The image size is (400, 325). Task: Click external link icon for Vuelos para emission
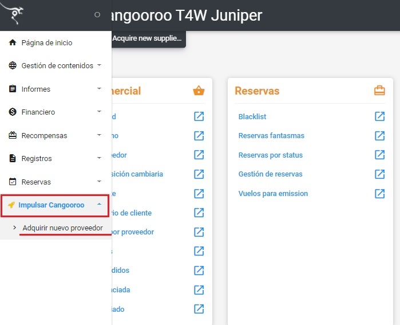click(379, 193)
